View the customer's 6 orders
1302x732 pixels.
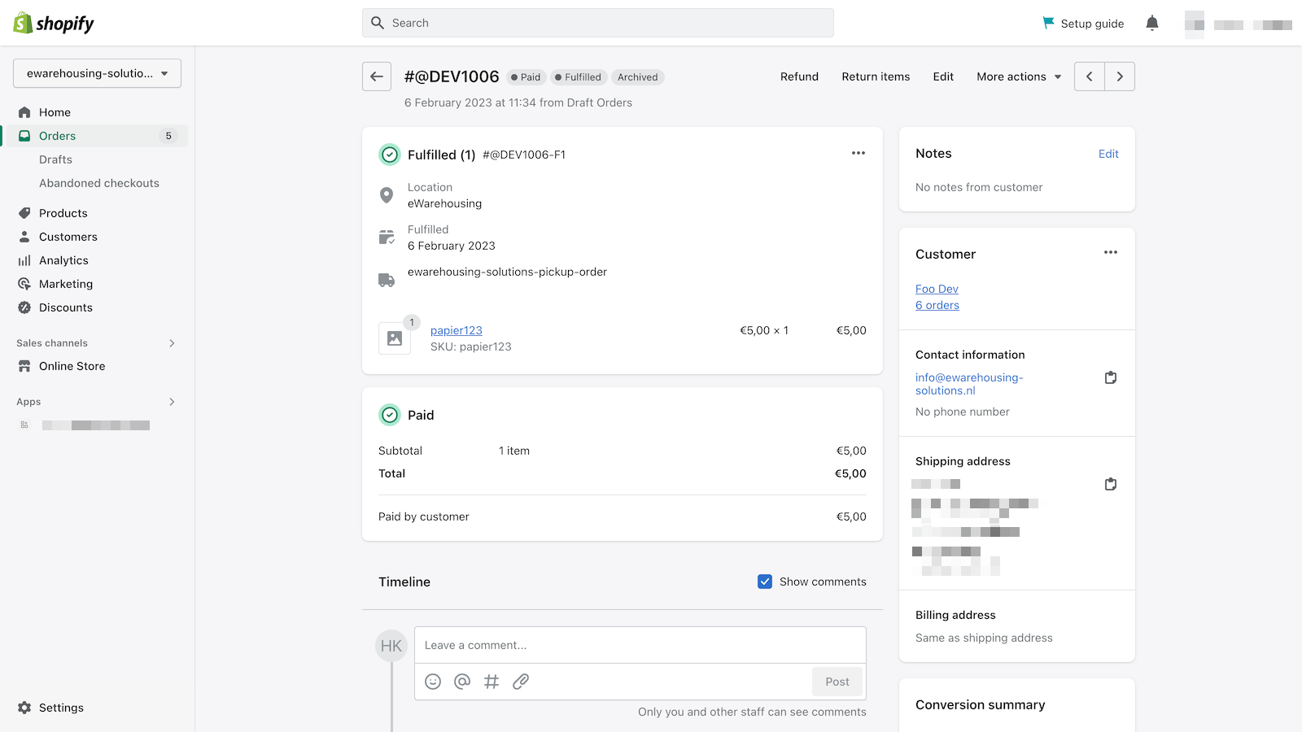coord(937,305)
